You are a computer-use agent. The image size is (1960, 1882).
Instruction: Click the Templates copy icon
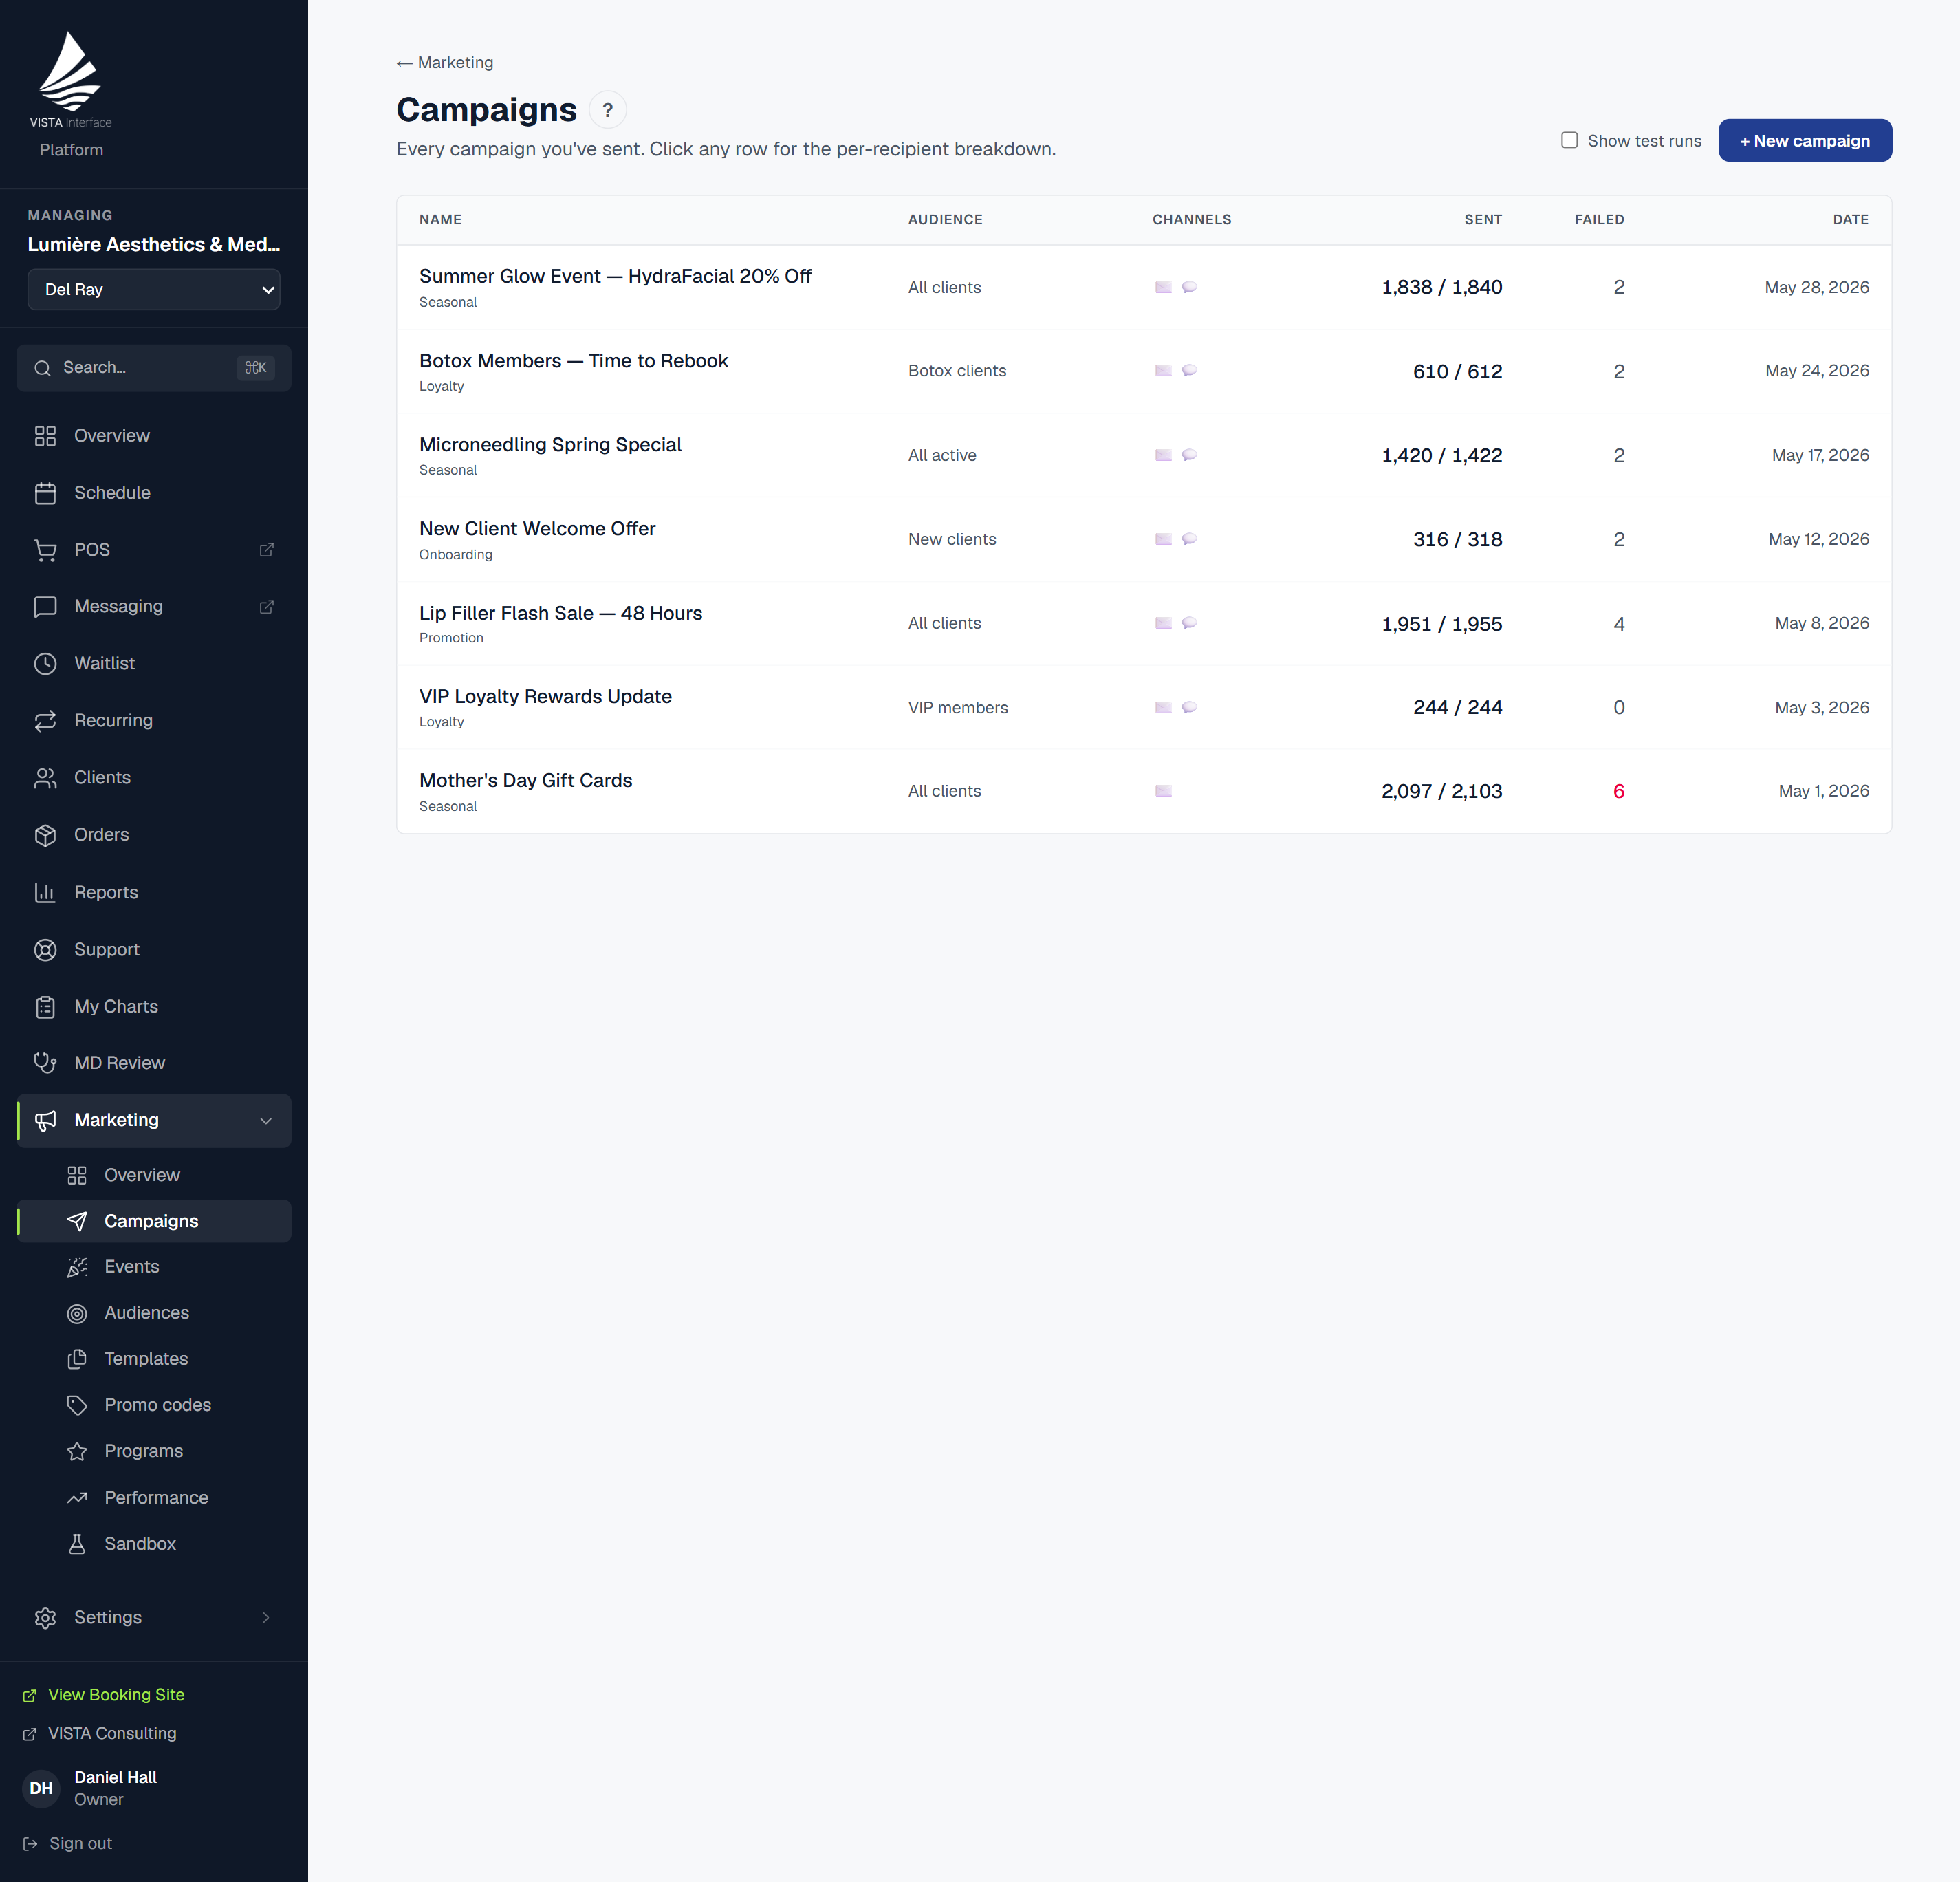click(x=77, y=1359)
